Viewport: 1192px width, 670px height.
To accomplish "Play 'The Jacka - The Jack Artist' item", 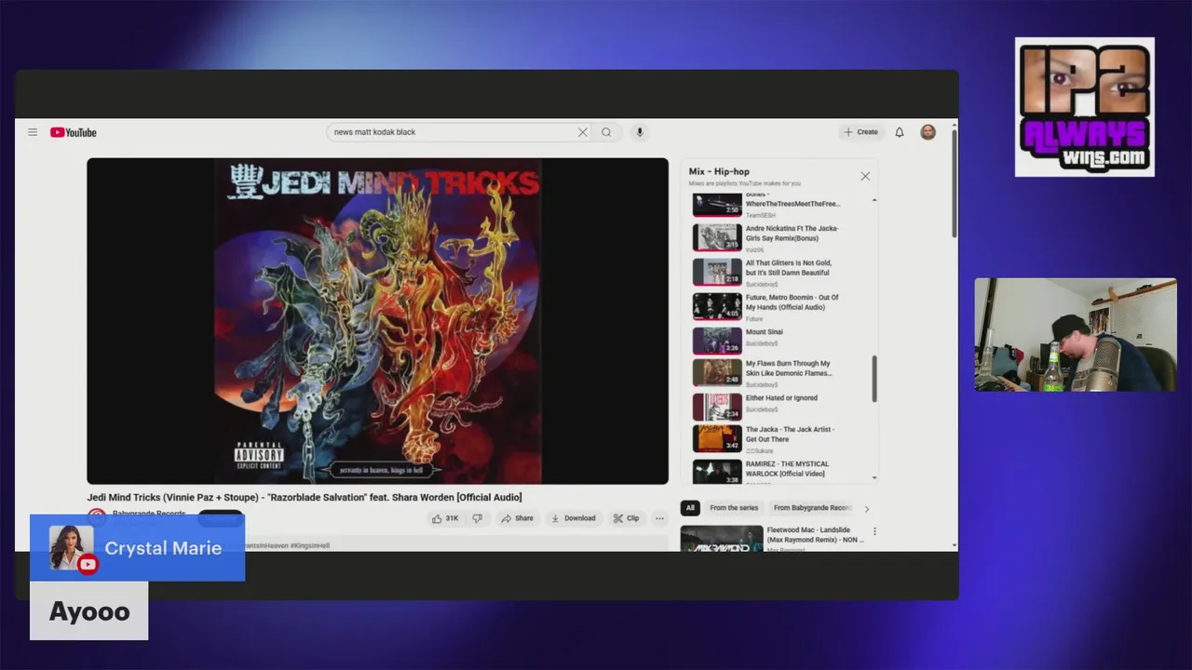I will coord(790,435).
